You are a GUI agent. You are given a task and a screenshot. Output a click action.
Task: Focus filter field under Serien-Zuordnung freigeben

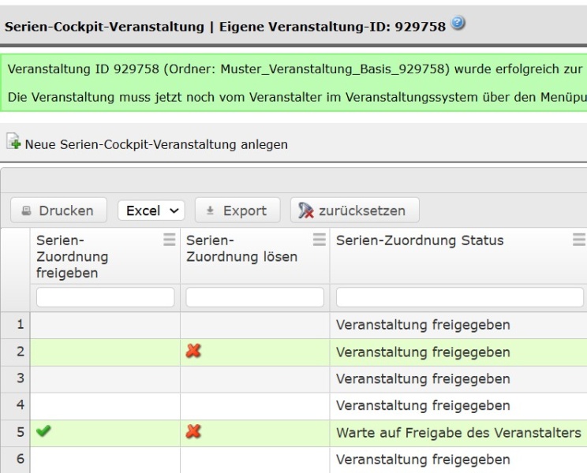[x=105, y=297]
